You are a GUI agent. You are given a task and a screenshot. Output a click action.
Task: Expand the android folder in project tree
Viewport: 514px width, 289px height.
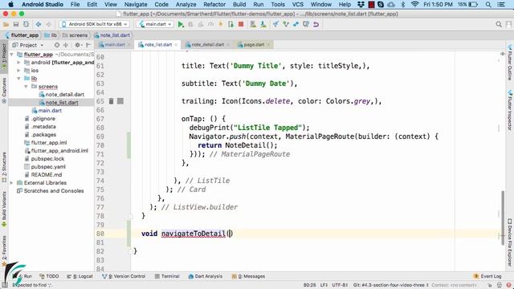tap(18, 63)
